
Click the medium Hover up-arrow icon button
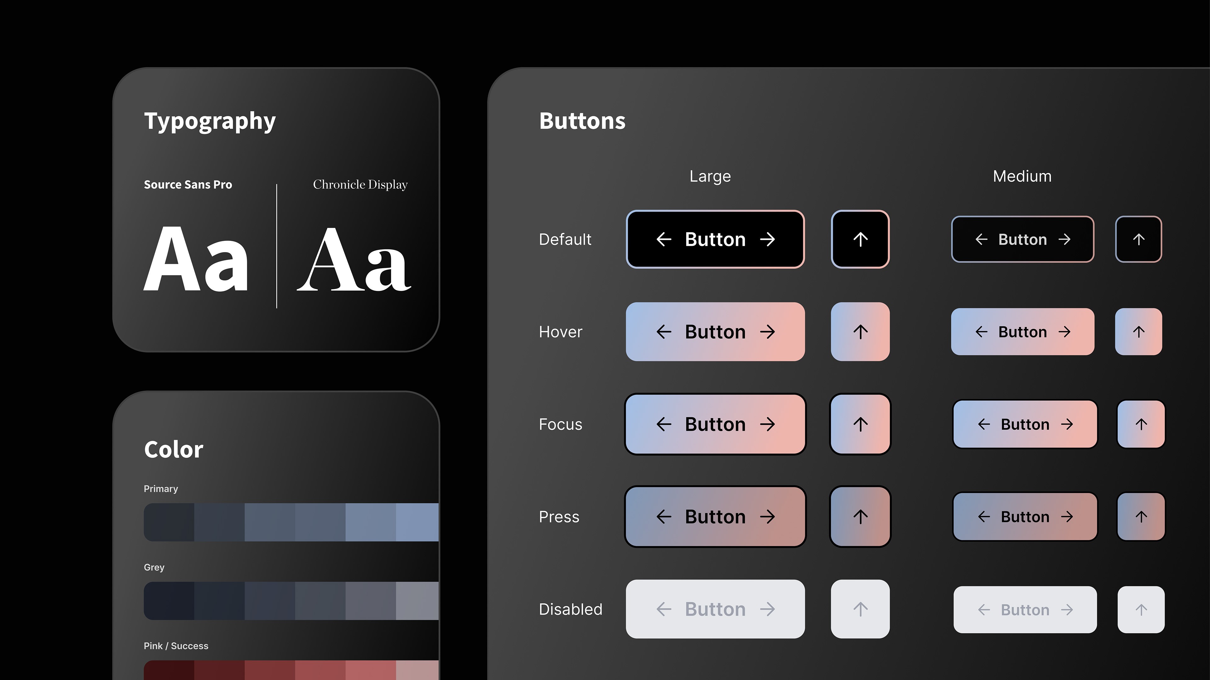1138,332
